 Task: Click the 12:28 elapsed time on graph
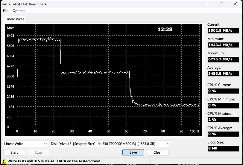click(x=165, y=29)
